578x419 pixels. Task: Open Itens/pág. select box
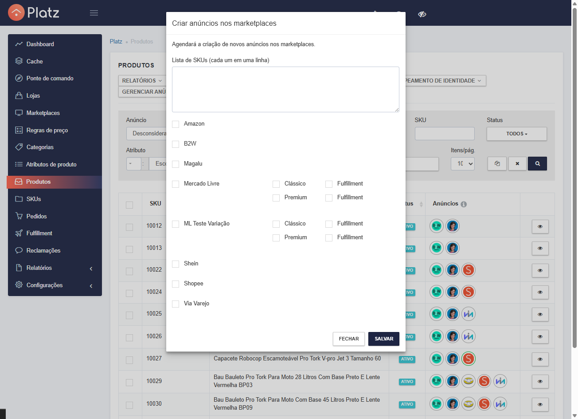(x=463, y=163)
